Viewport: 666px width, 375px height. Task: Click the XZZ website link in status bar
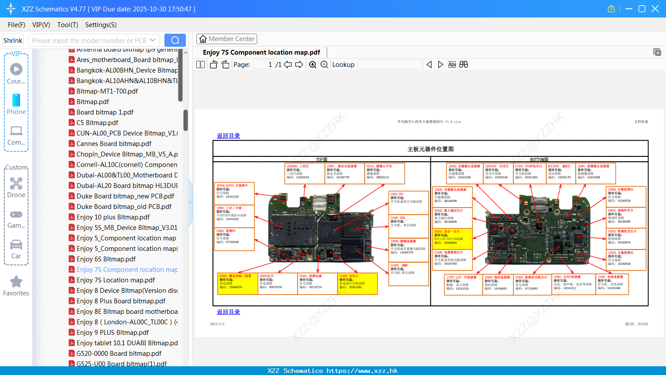(x=362, y=371)
